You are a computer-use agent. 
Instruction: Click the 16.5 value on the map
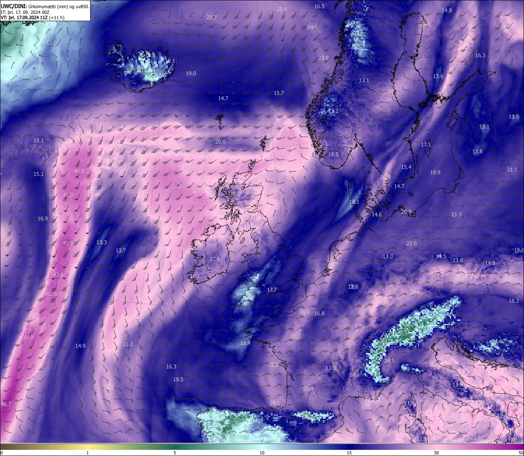(x=319, y=6)
